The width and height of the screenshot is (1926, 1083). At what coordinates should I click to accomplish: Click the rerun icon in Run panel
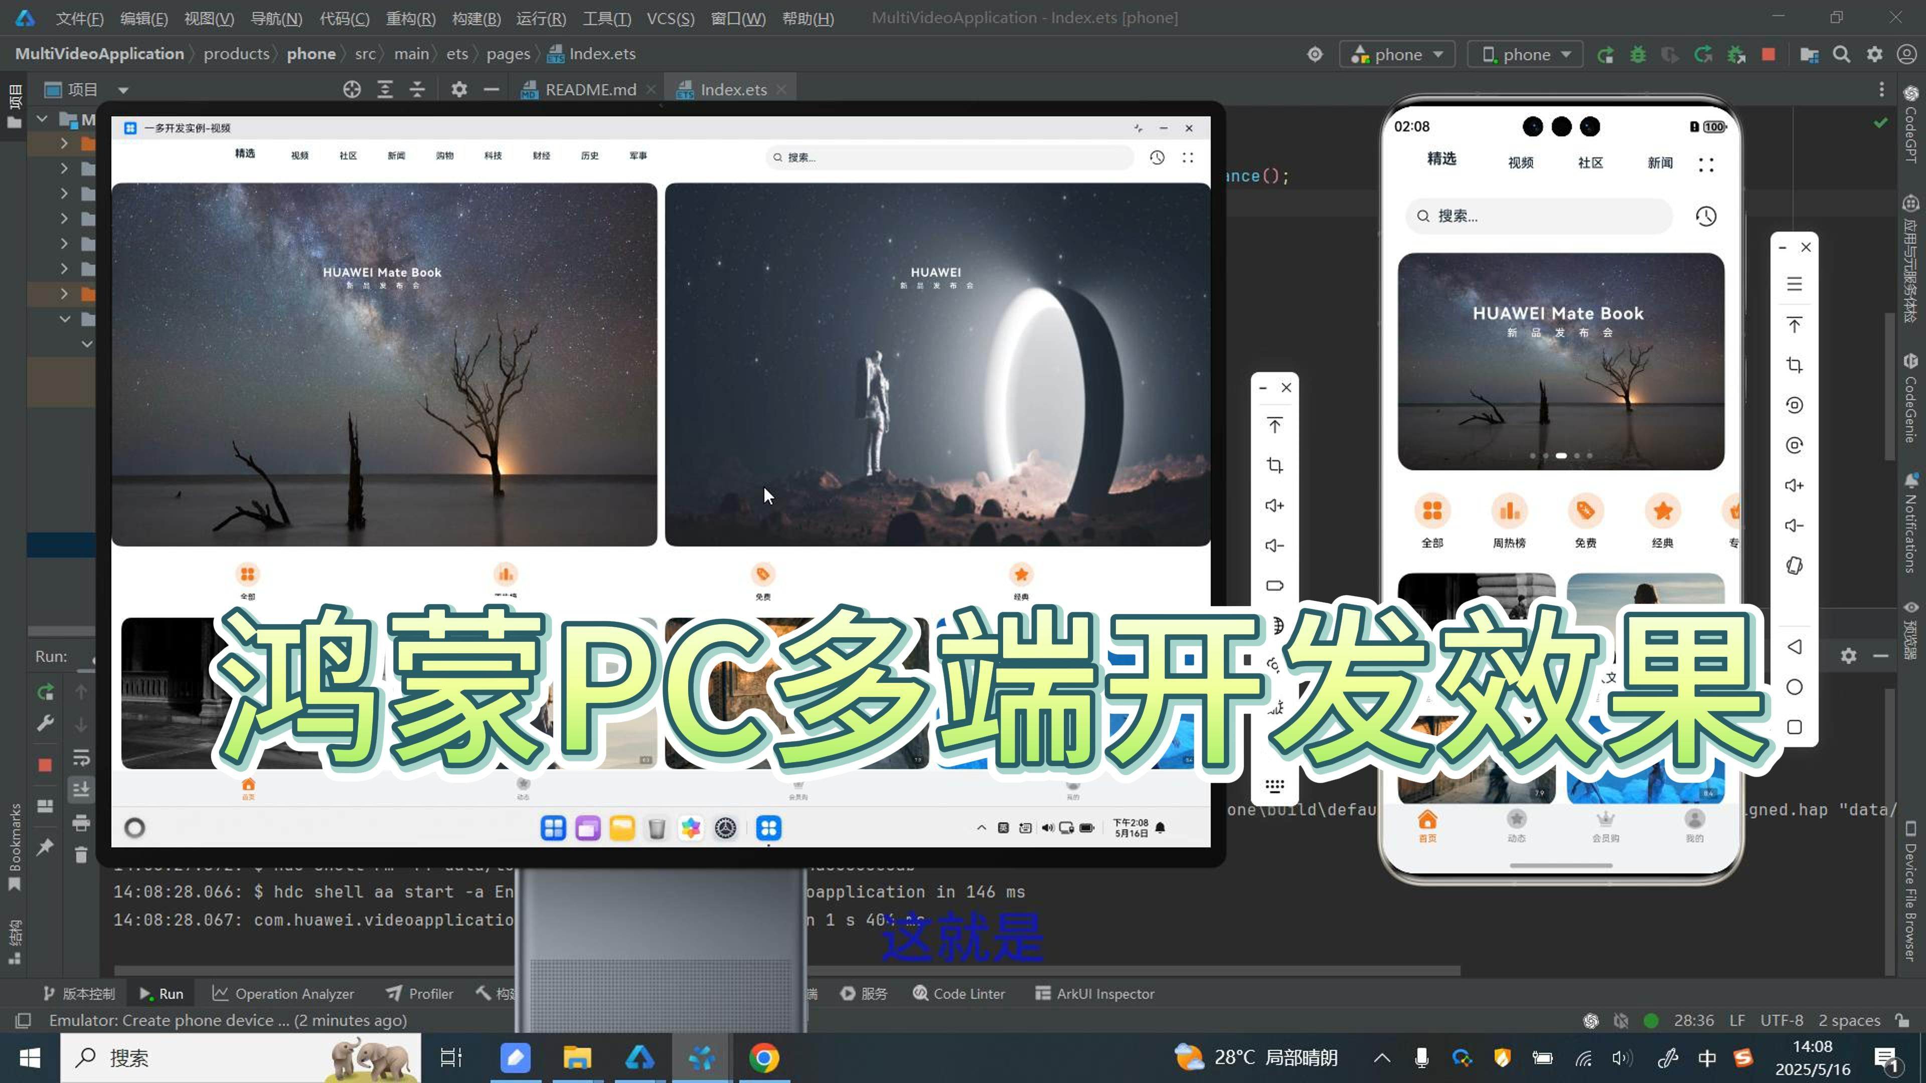pyautogui.click(x=46, y=691)
